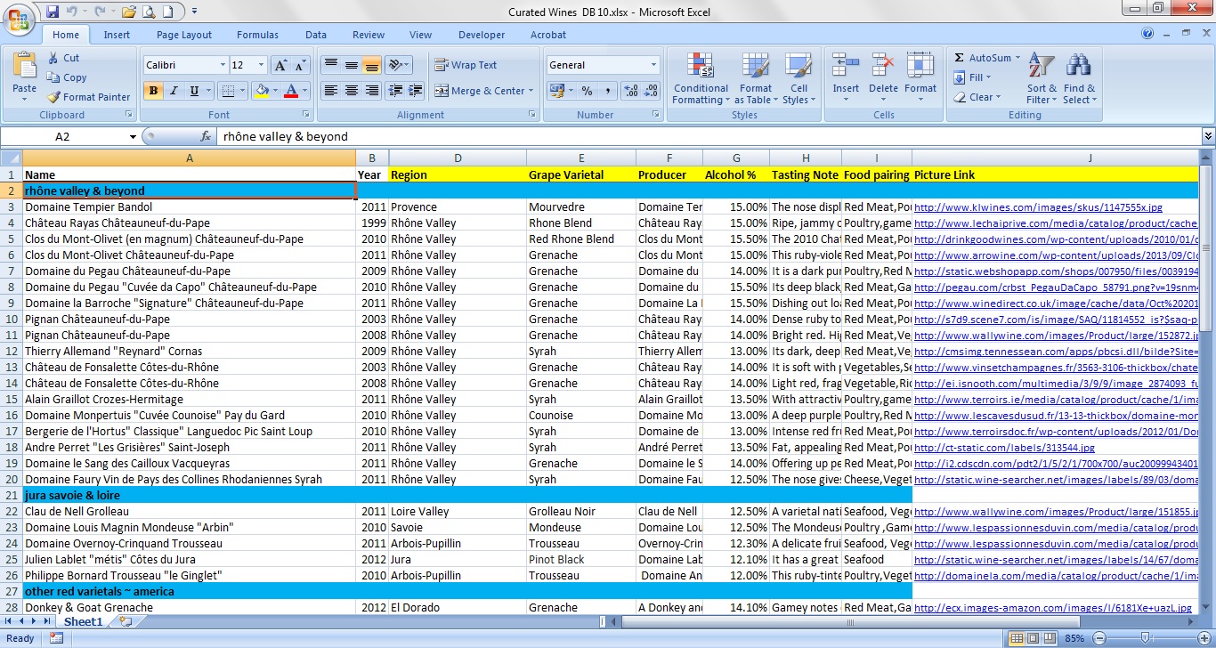Click the Increase Font Size icon
1216x648 pixels.
[280, 66]
